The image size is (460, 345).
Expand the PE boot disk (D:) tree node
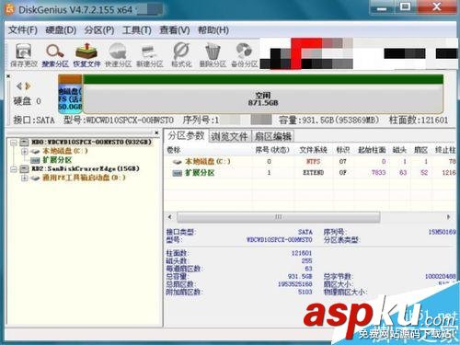(25, 178)
